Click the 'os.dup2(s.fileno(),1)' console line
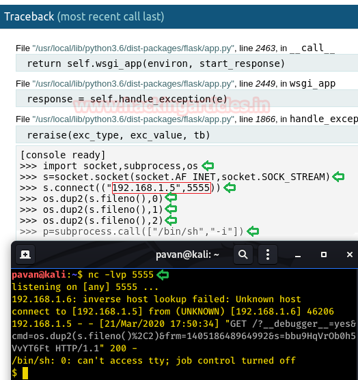Image resolution: width=358 pixels, height=380 pixels. (92, 209)
